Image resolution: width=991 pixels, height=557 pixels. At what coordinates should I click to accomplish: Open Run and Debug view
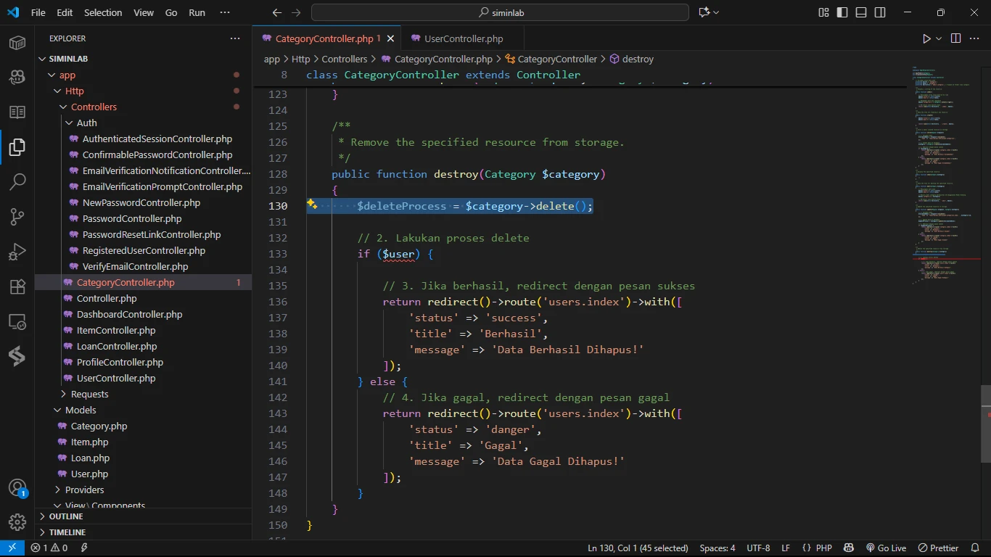[17, 252]
